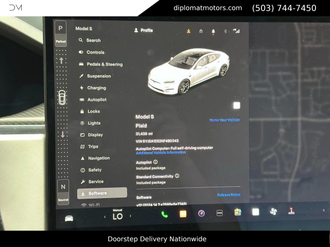Open Pedals & Steering settings
This screenshot has height=247, width=330.
pos(101,64)
